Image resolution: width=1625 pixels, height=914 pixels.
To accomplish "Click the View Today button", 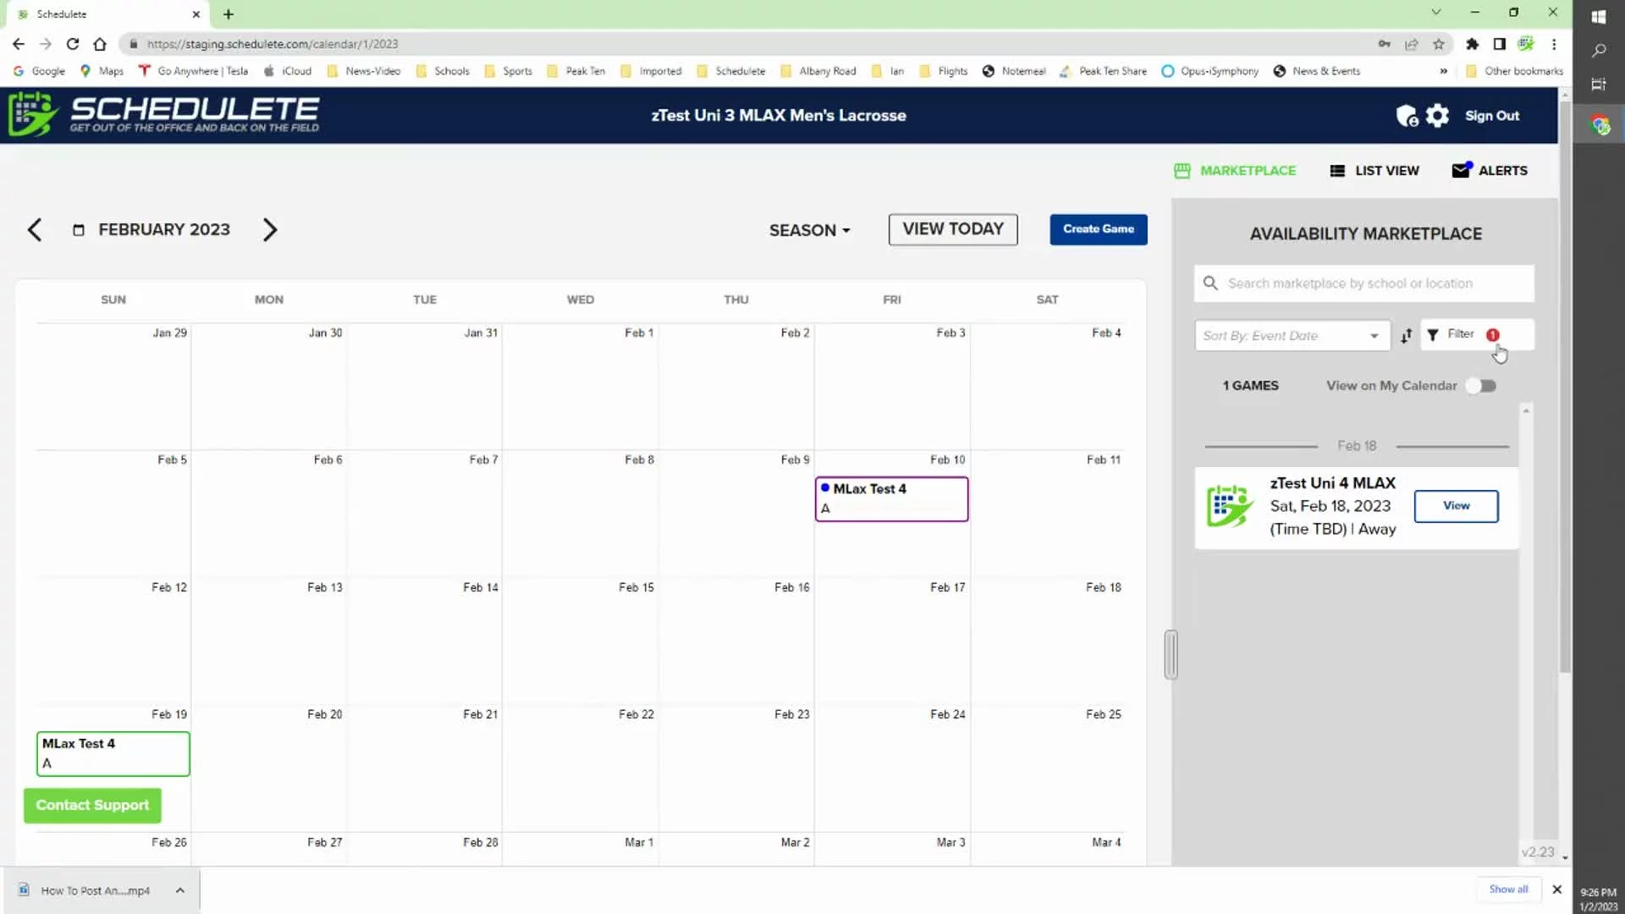I will 953,229.
